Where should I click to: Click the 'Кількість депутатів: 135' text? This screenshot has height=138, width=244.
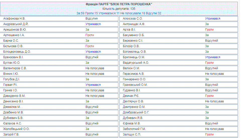[119, 9]
